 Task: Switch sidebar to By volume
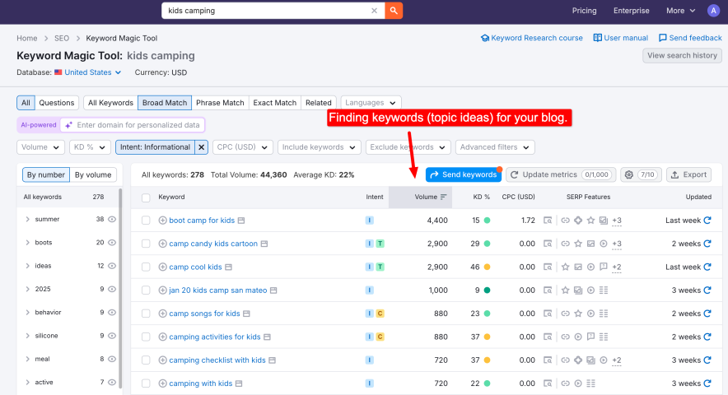pyautogui.click(x=93, y=175)
